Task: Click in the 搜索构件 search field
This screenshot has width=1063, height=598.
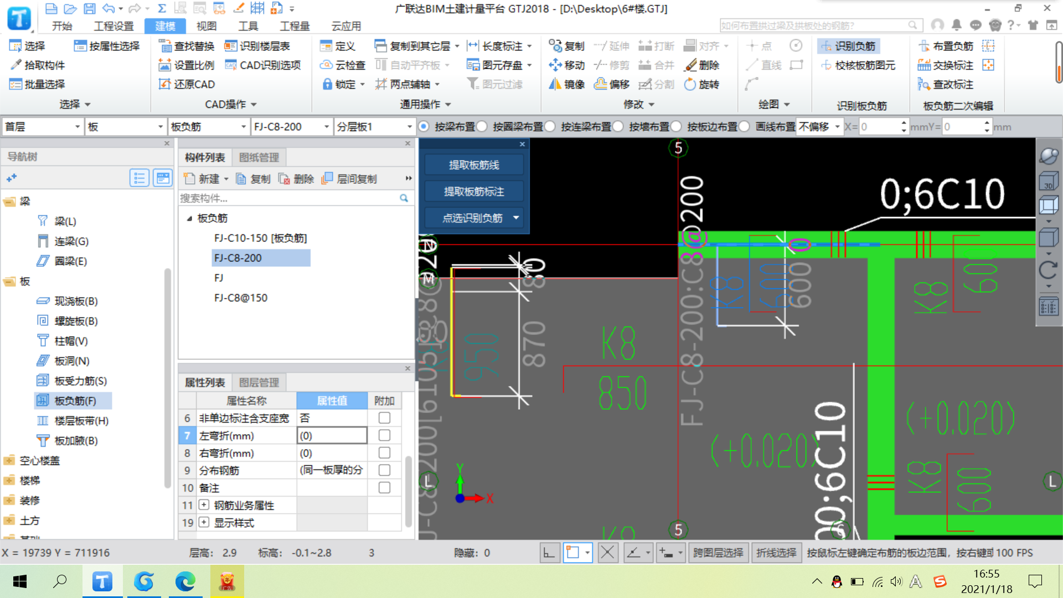Action: 289,198
